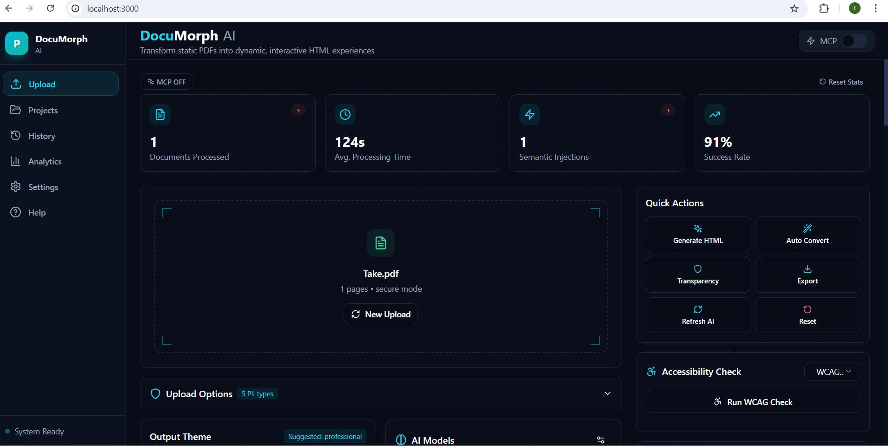Click the MCP lightning bolt icon

pyautogui.click(x=811, y=41)
